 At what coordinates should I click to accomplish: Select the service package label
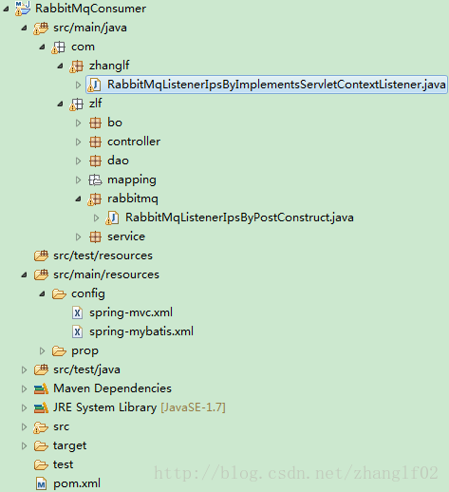tap(126, 237)
